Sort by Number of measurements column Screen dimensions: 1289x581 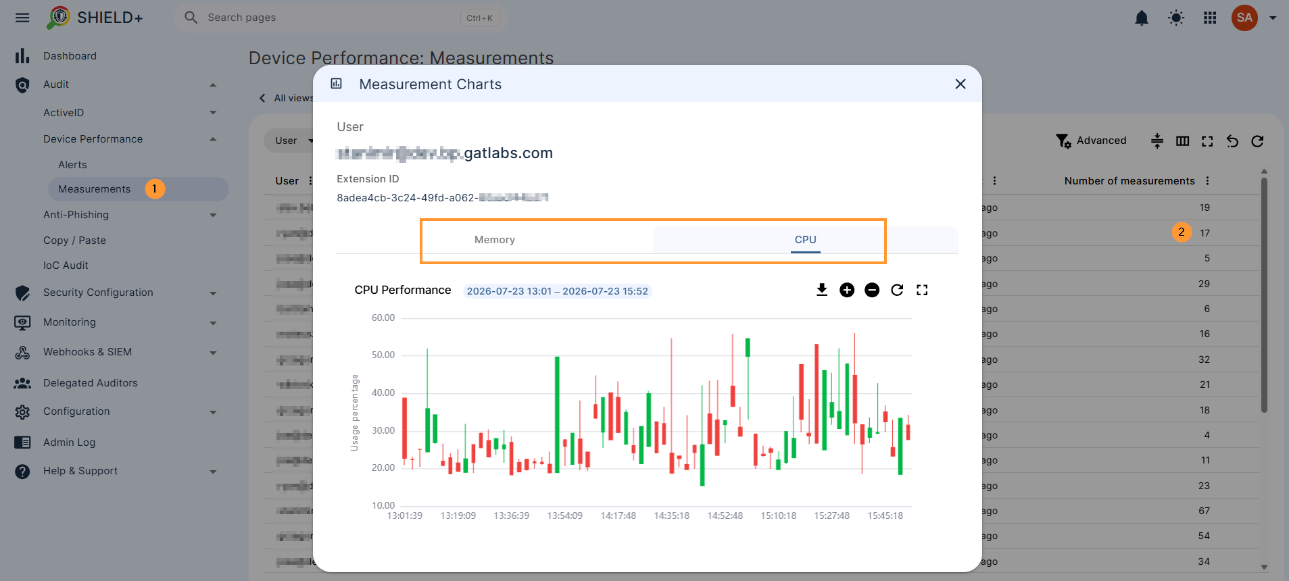(x=1129, y=181)
